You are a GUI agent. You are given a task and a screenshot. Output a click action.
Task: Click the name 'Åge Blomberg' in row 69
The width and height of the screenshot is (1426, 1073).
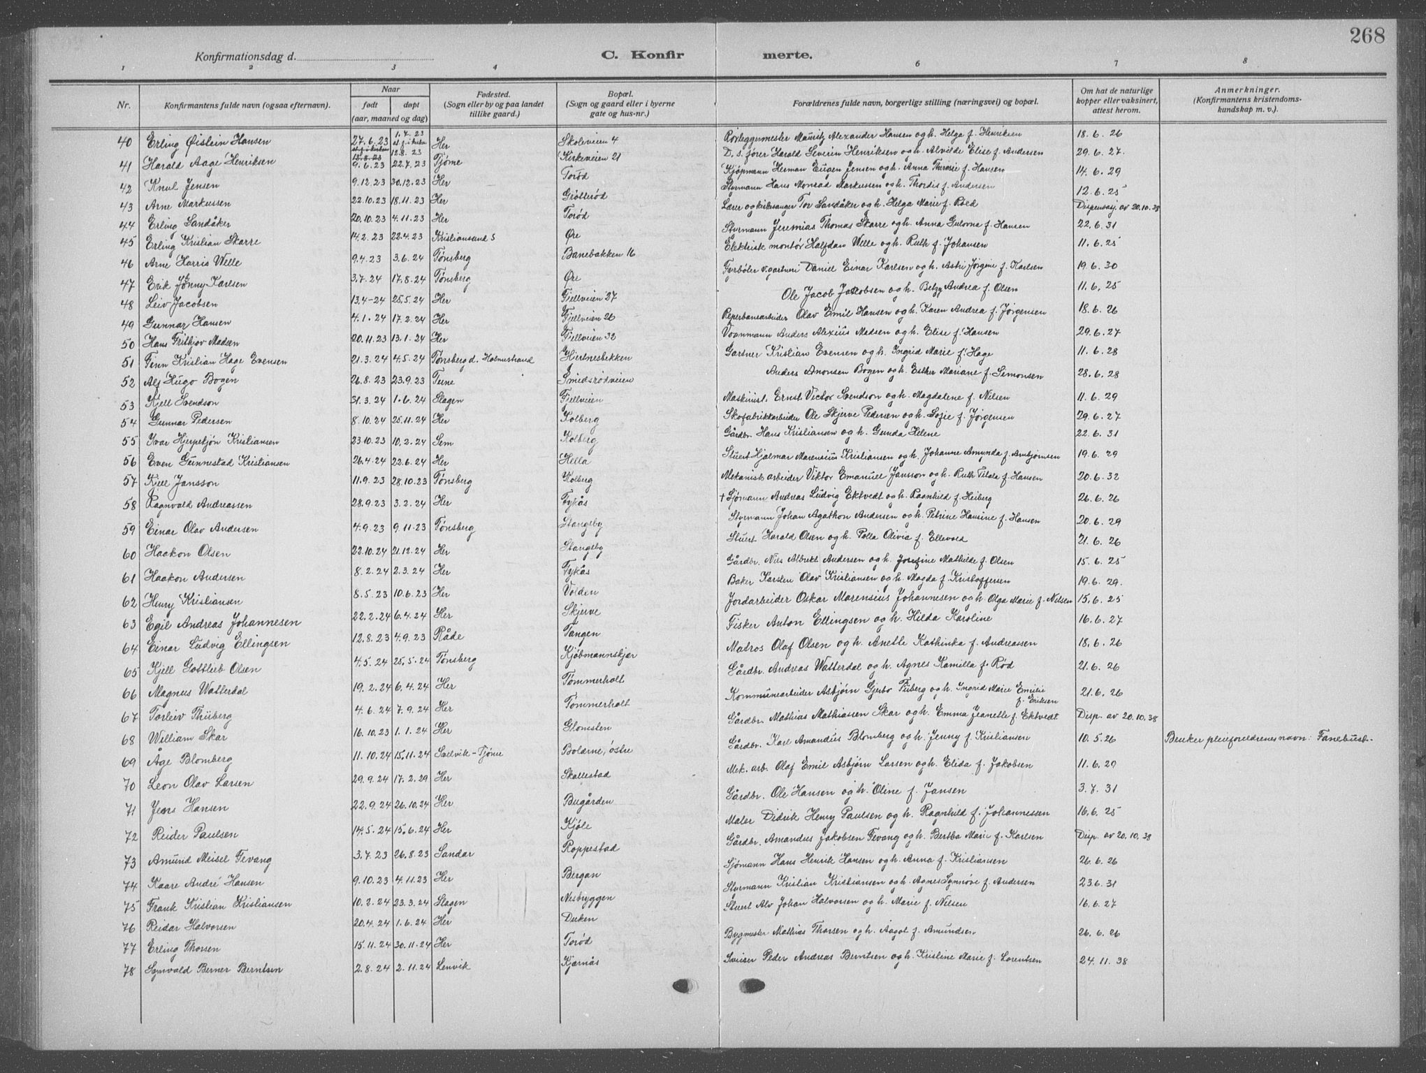[189, 762]
